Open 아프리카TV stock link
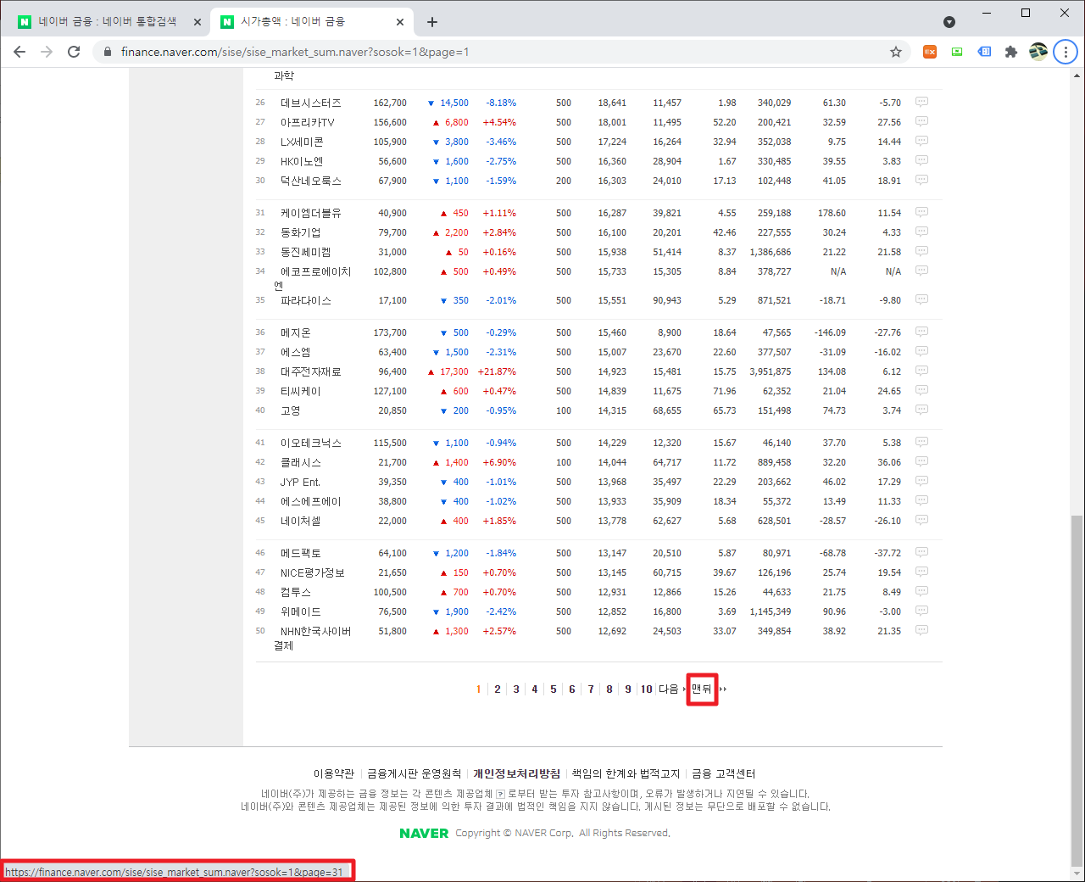 pos(307,122)
